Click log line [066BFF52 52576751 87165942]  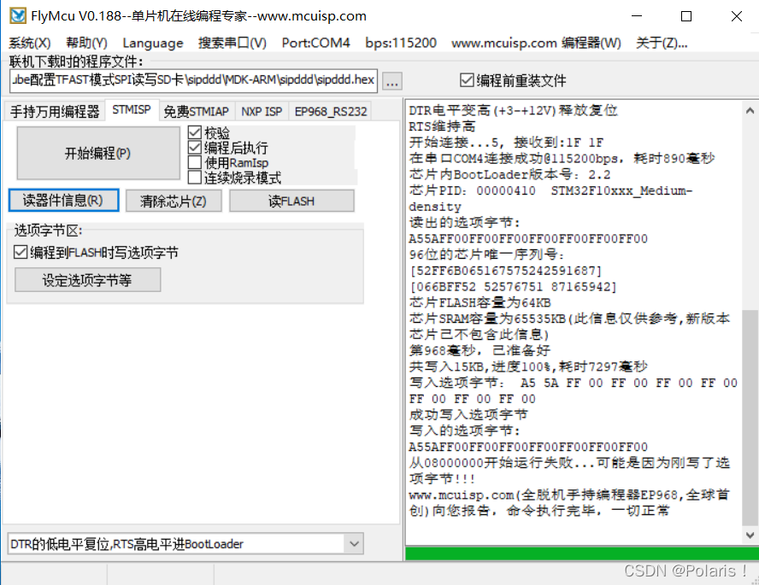click(x=513, y=287)
